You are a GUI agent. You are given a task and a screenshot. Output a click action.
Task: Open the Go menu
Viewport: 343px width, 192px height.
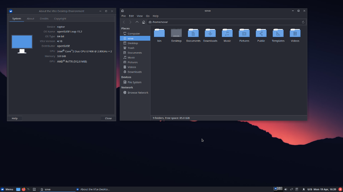click(x=147, y=16)
